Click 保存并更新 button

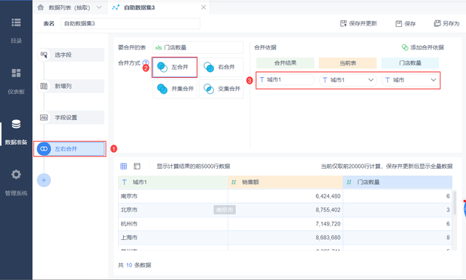click(358, 23)
